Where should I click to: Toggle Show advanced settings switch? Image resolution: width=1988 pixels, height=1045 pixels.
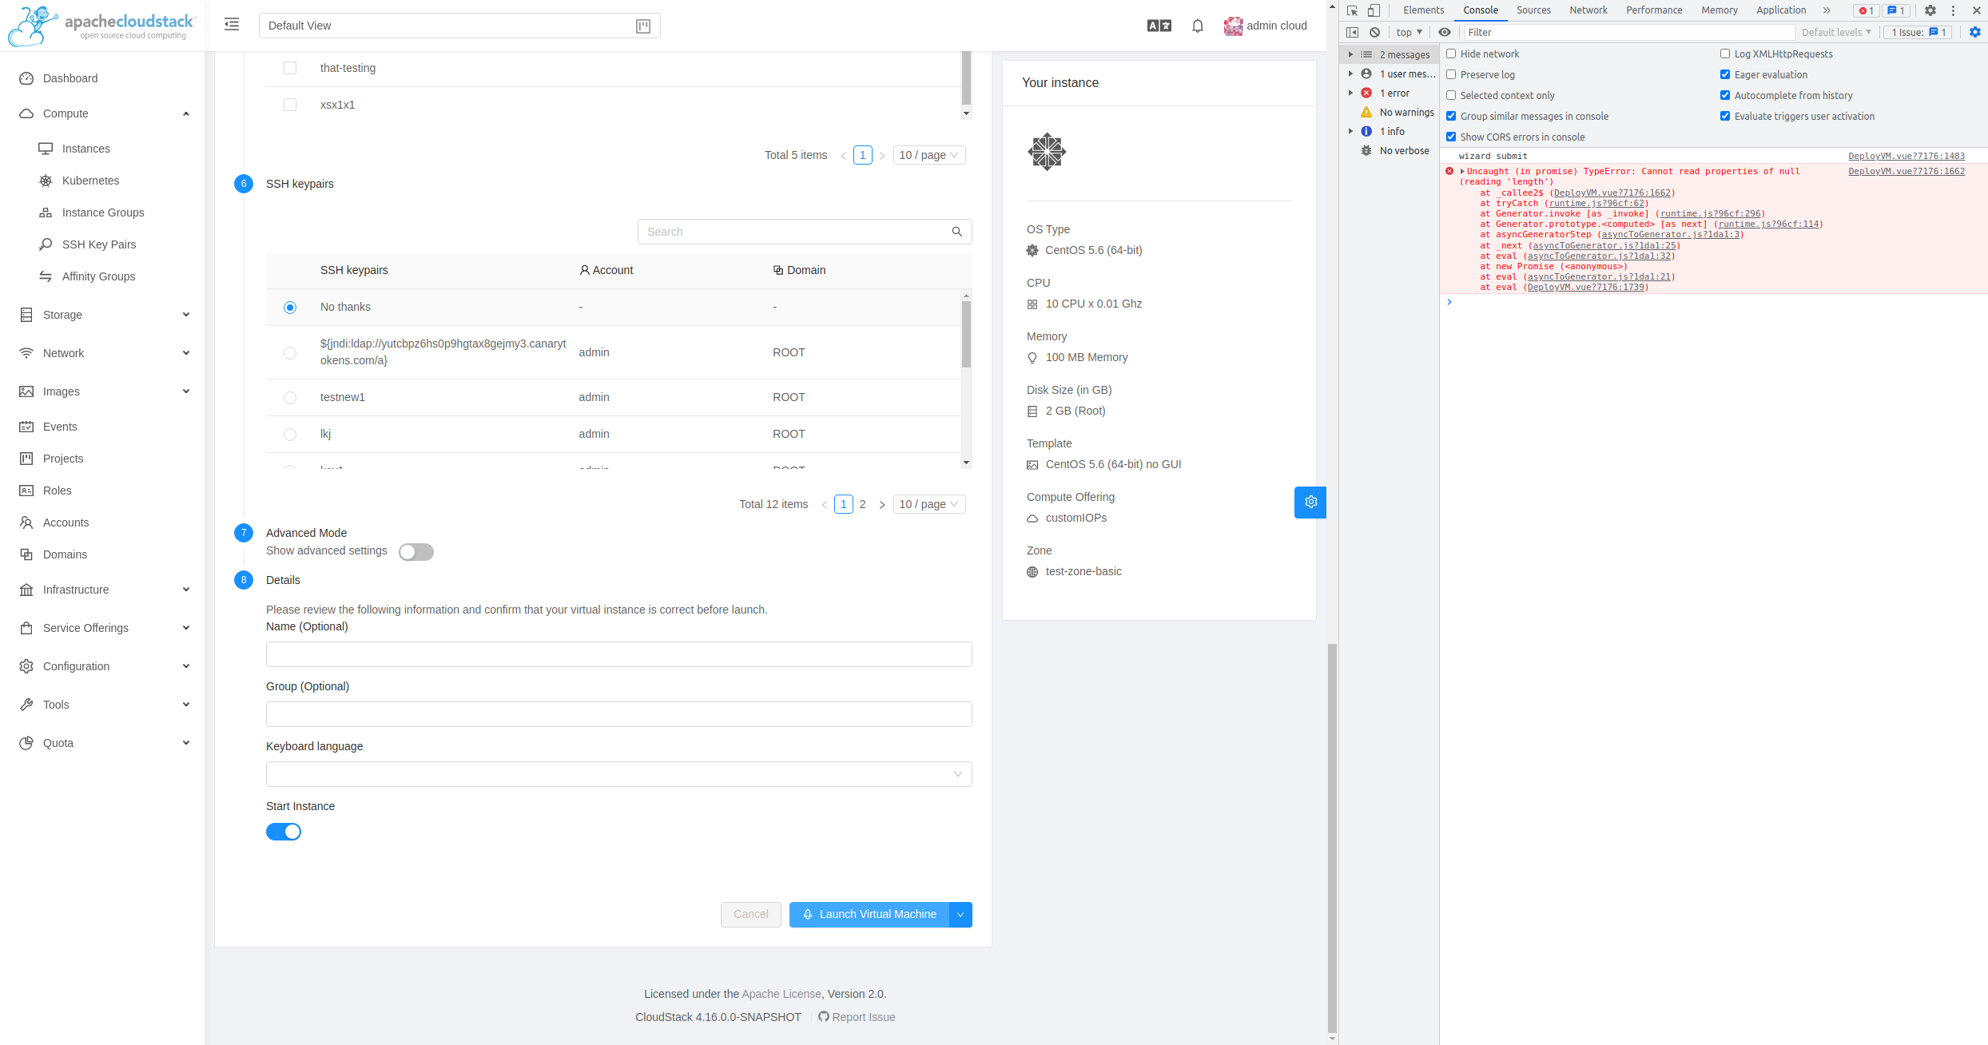click(416, 552)
